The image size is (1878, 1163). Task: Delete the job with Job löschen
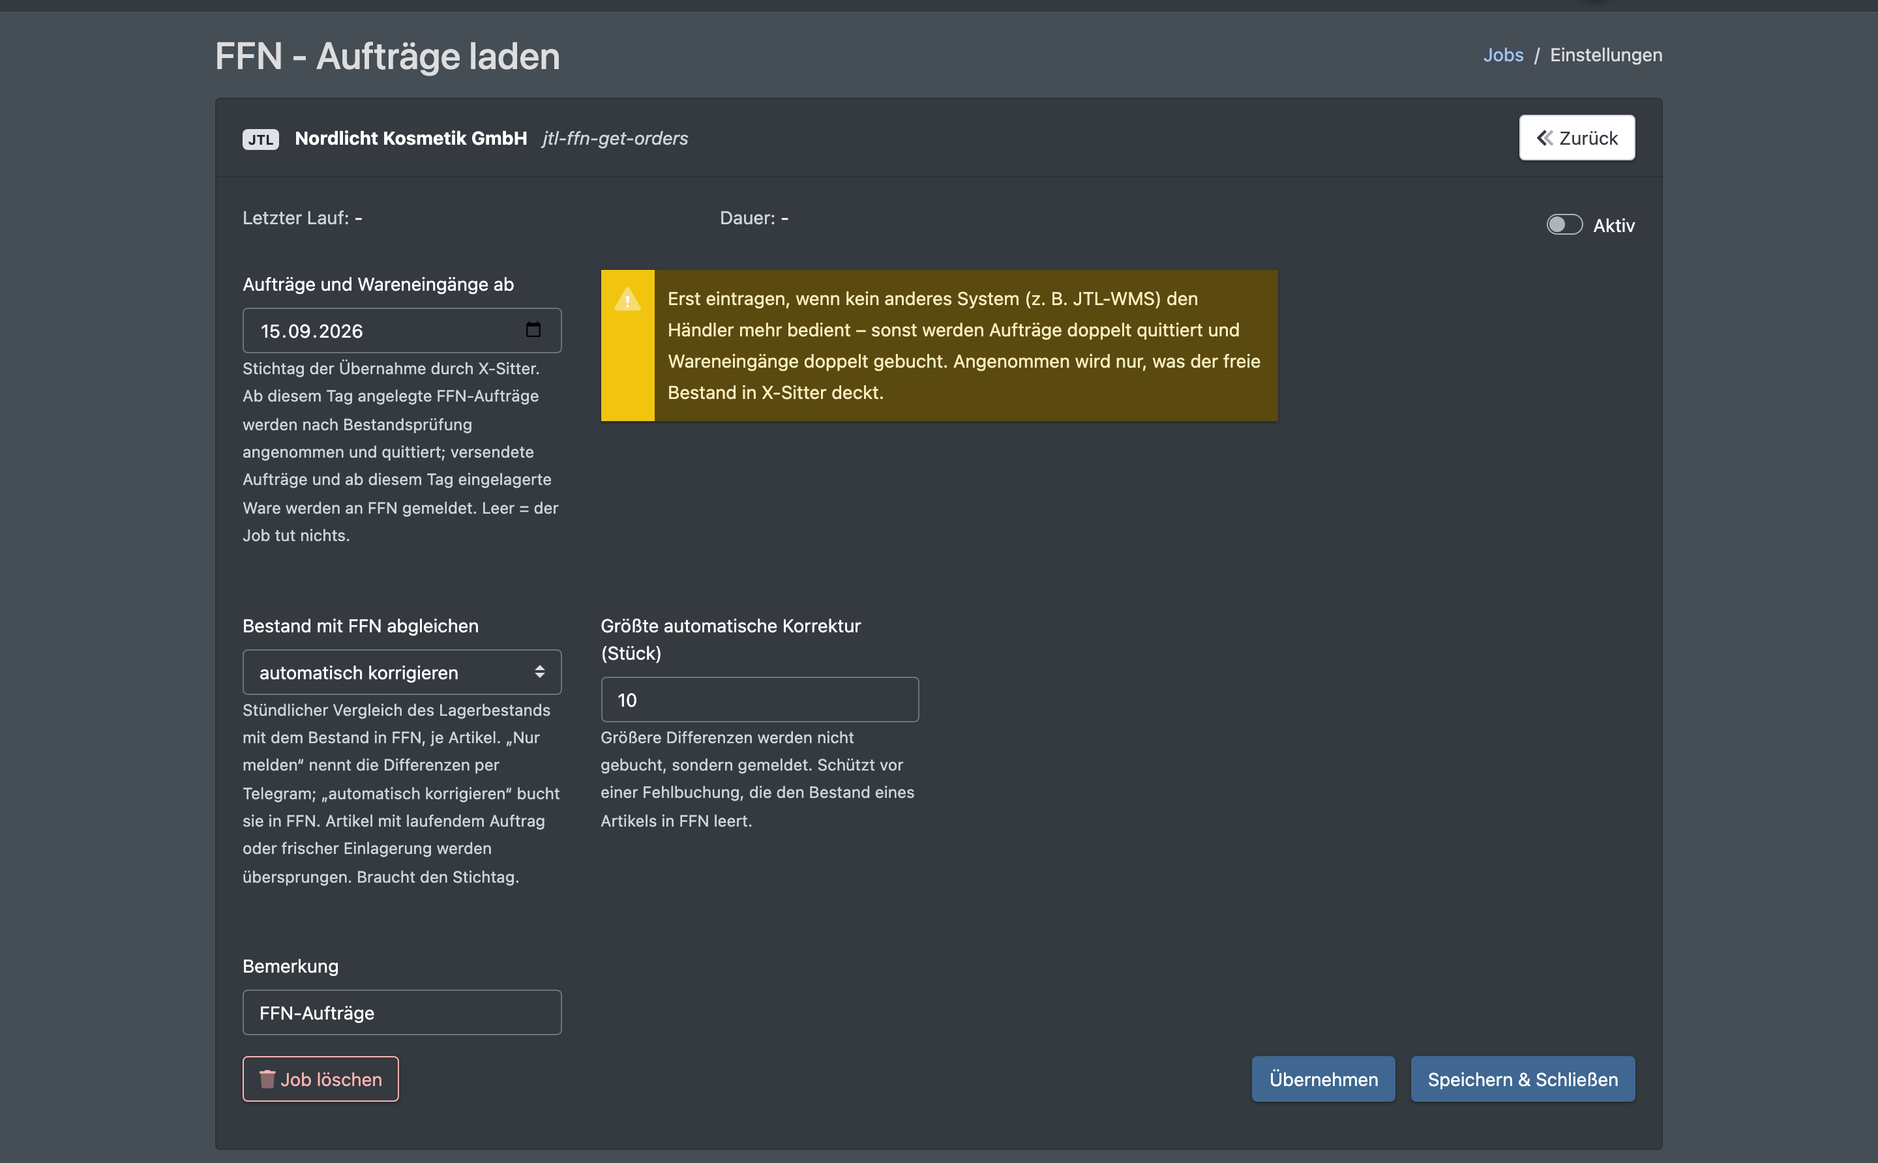click(321, 1079)
